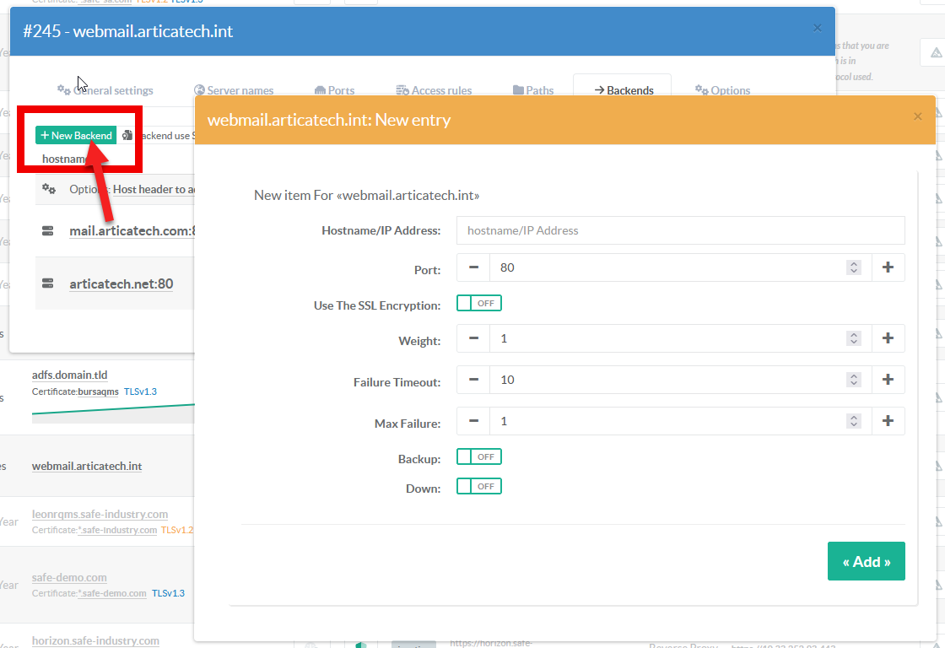
Task: Click the plus icon for Port
Action: click(888, 267)
